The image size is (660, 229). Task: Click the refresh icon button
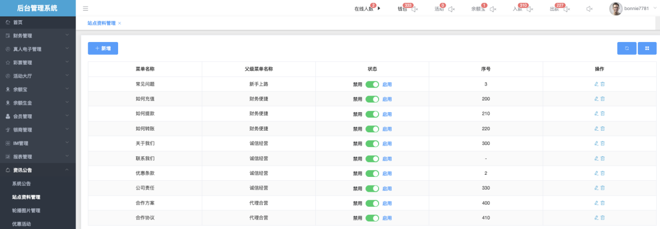[626, 48]
